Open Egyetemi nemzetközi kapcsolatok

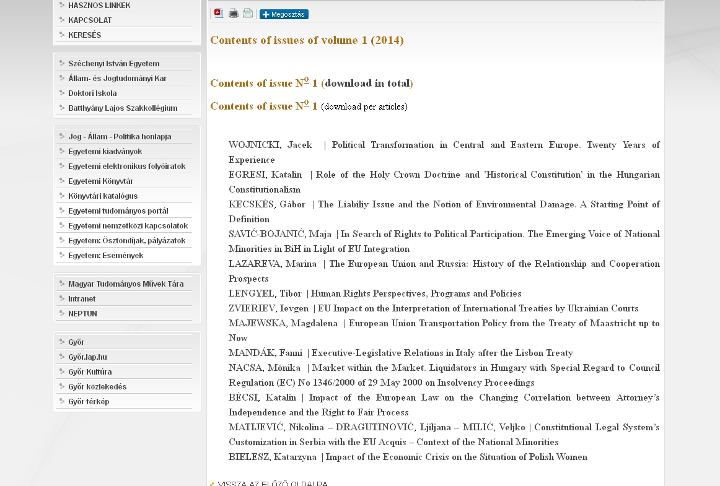[x=128, y=226]
